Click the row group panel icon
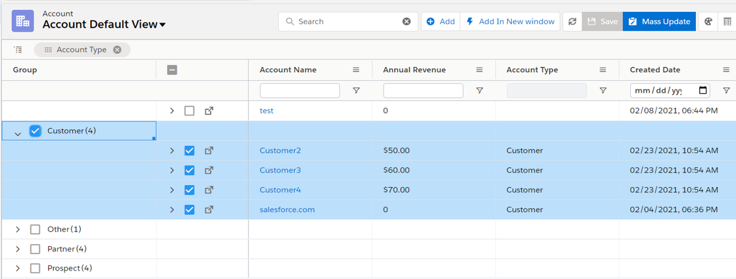This screenshot has width=736, height=279. click(18, 50)
